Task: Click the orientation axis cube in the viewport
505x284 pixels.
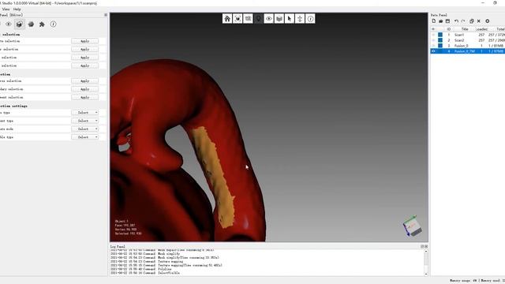Action: [x=412, y=226]
